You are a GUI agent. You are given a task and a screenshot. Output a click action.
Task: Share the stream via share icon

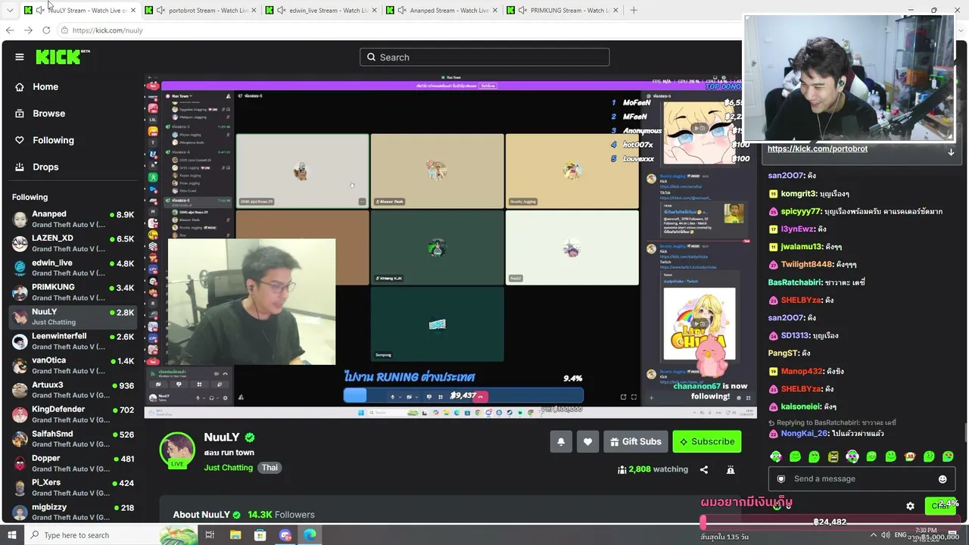(x=704, y=469)
